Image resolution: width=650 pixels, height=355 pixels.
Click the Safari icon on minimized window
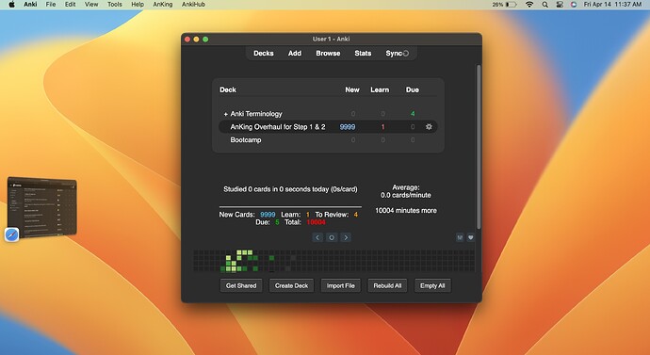pos(12,234)
